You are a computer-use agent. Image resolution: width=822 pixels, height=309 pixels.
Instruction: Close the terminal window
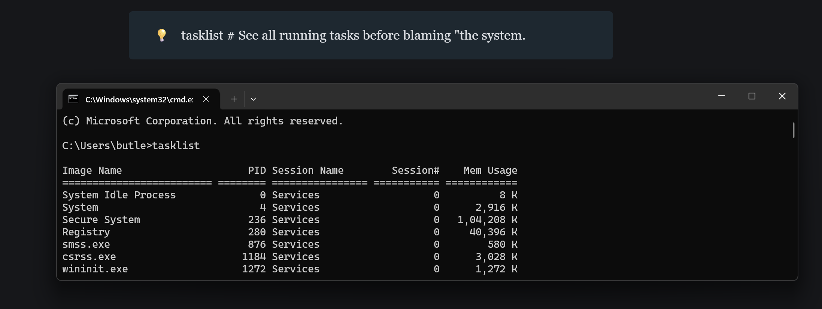782,96
